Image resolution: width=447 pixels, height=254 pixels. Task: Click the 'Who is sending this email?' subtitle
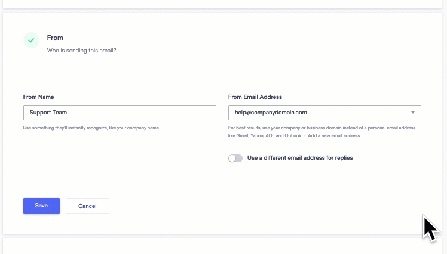pyautogui.click(x=81, y=51)
